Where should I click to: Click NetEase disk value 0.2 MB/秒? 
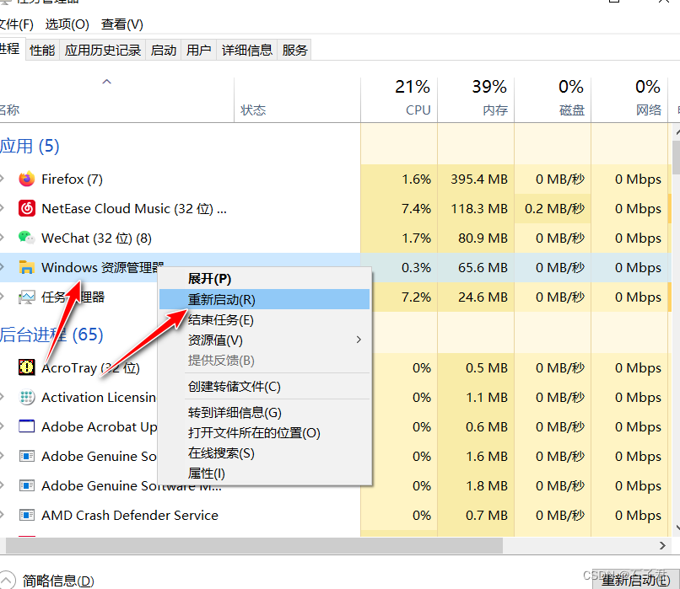[x=554, y=208]
